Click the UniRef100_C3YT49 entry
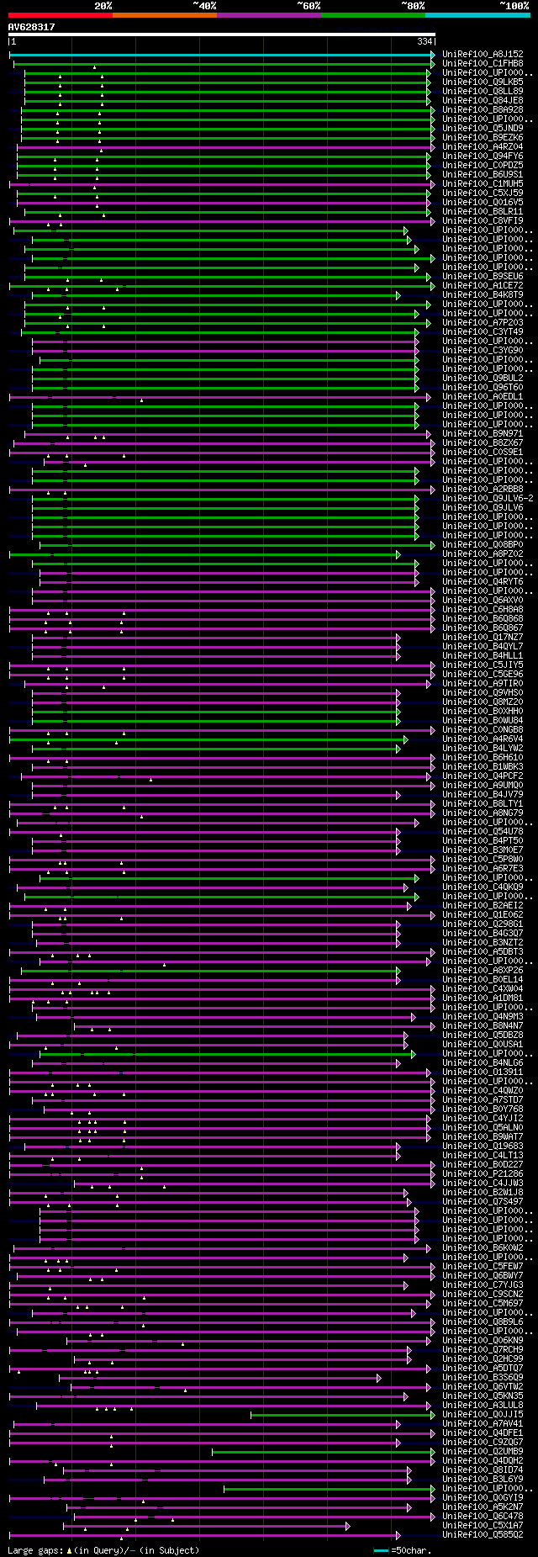The width and height of the screenshot is (538, 1557). coord(483,331)
